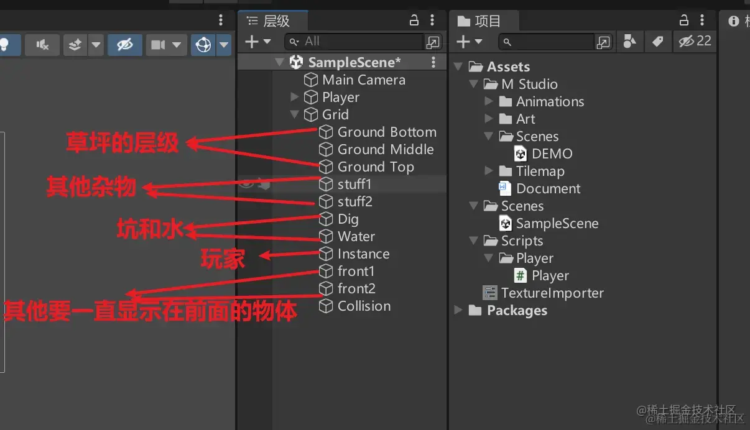Image resolution: width=750 pixels, height=430 pixels.
Task: Toggle Gizmos in the Scene view
Action: tap(203, 45)
